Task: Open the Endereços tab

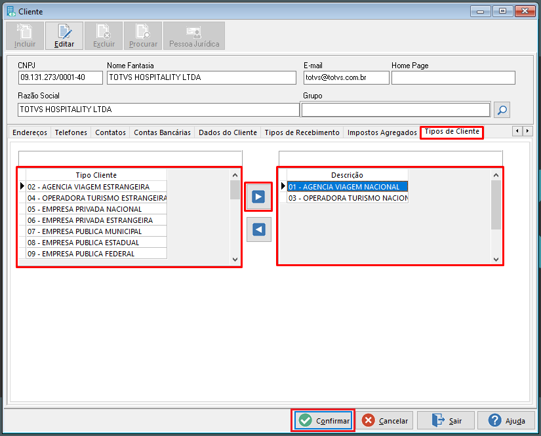Action: (30, 132)
